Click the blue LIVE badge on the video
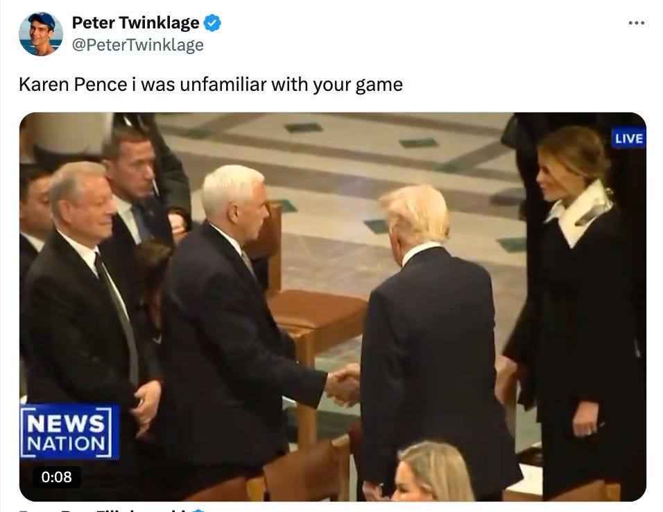This screenshot has width=663, height=512. (629, 138)
